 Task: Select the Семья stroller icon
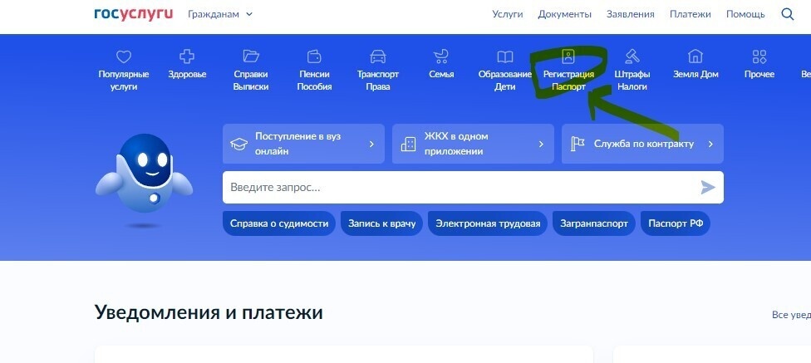click(441, 56)
